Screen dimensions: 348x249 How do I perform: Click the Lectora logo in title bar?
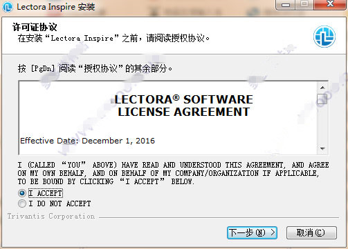point(8,7)
